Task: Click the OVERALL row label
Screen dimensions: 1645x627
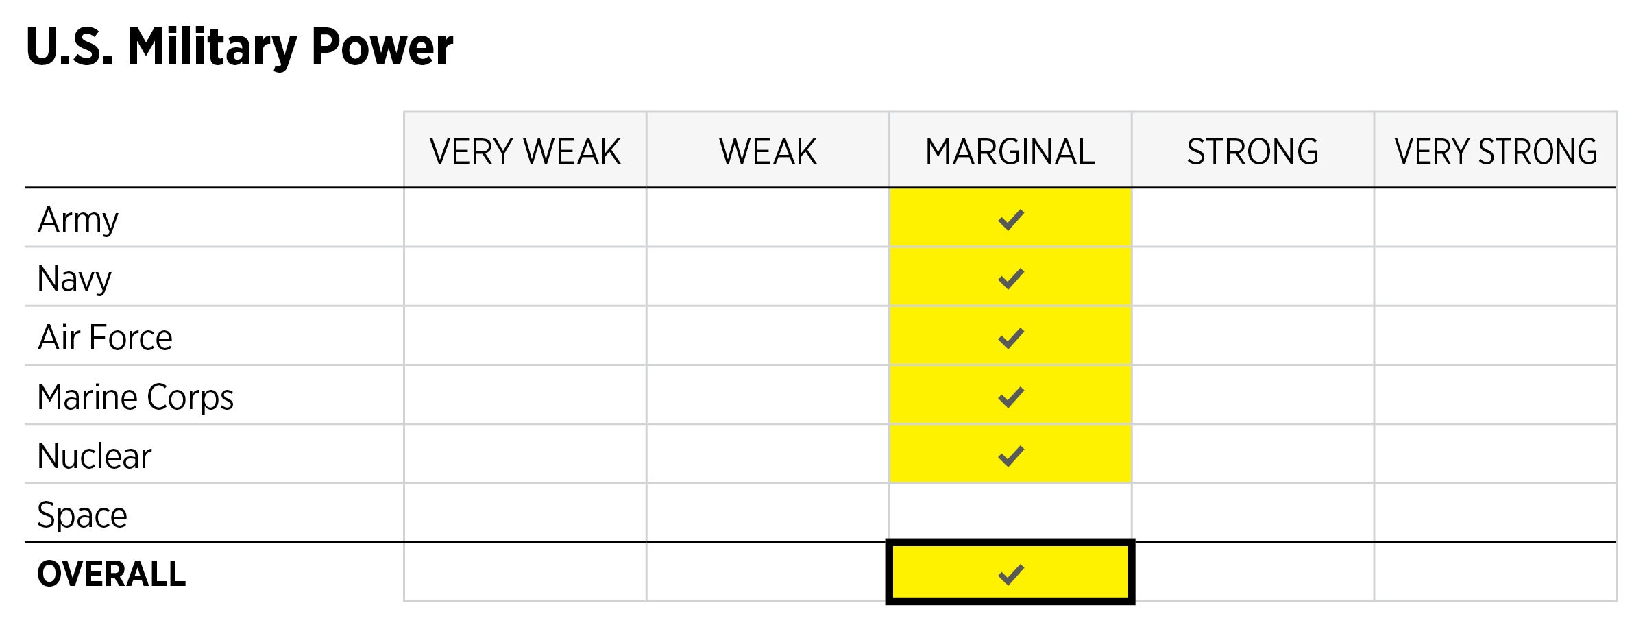Action: [112, 574]
